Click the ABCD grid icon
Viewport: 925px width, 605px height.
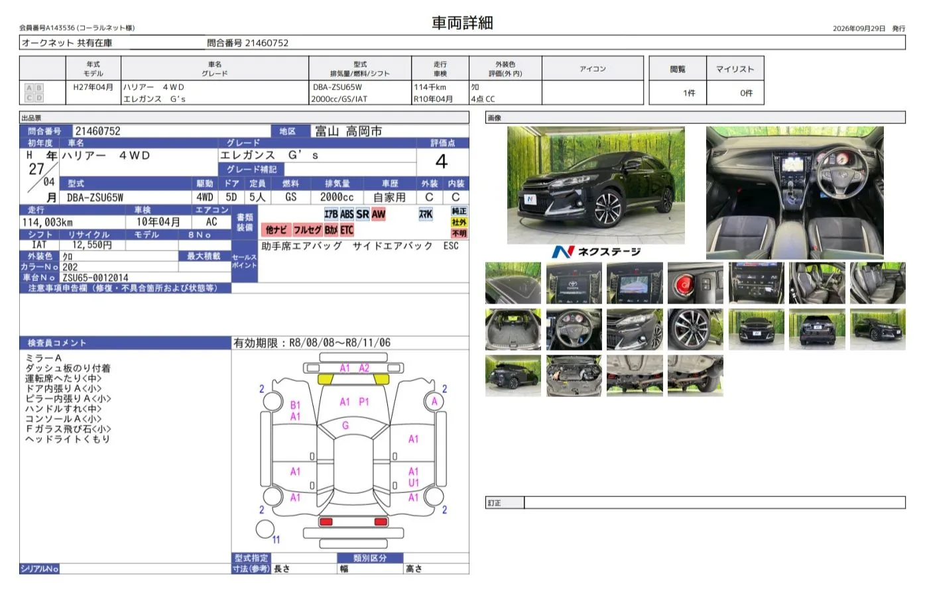(x=34, y=93)
